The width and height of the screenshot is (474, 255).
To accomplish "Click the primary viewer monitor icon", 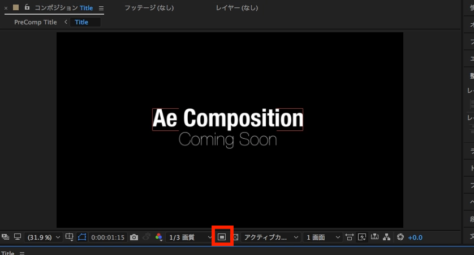I will pyautogui.click(x=18, y=237).
